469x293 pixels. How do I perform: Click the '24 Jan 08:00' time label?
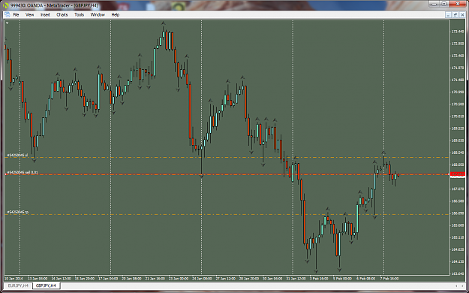click(202, 279)
